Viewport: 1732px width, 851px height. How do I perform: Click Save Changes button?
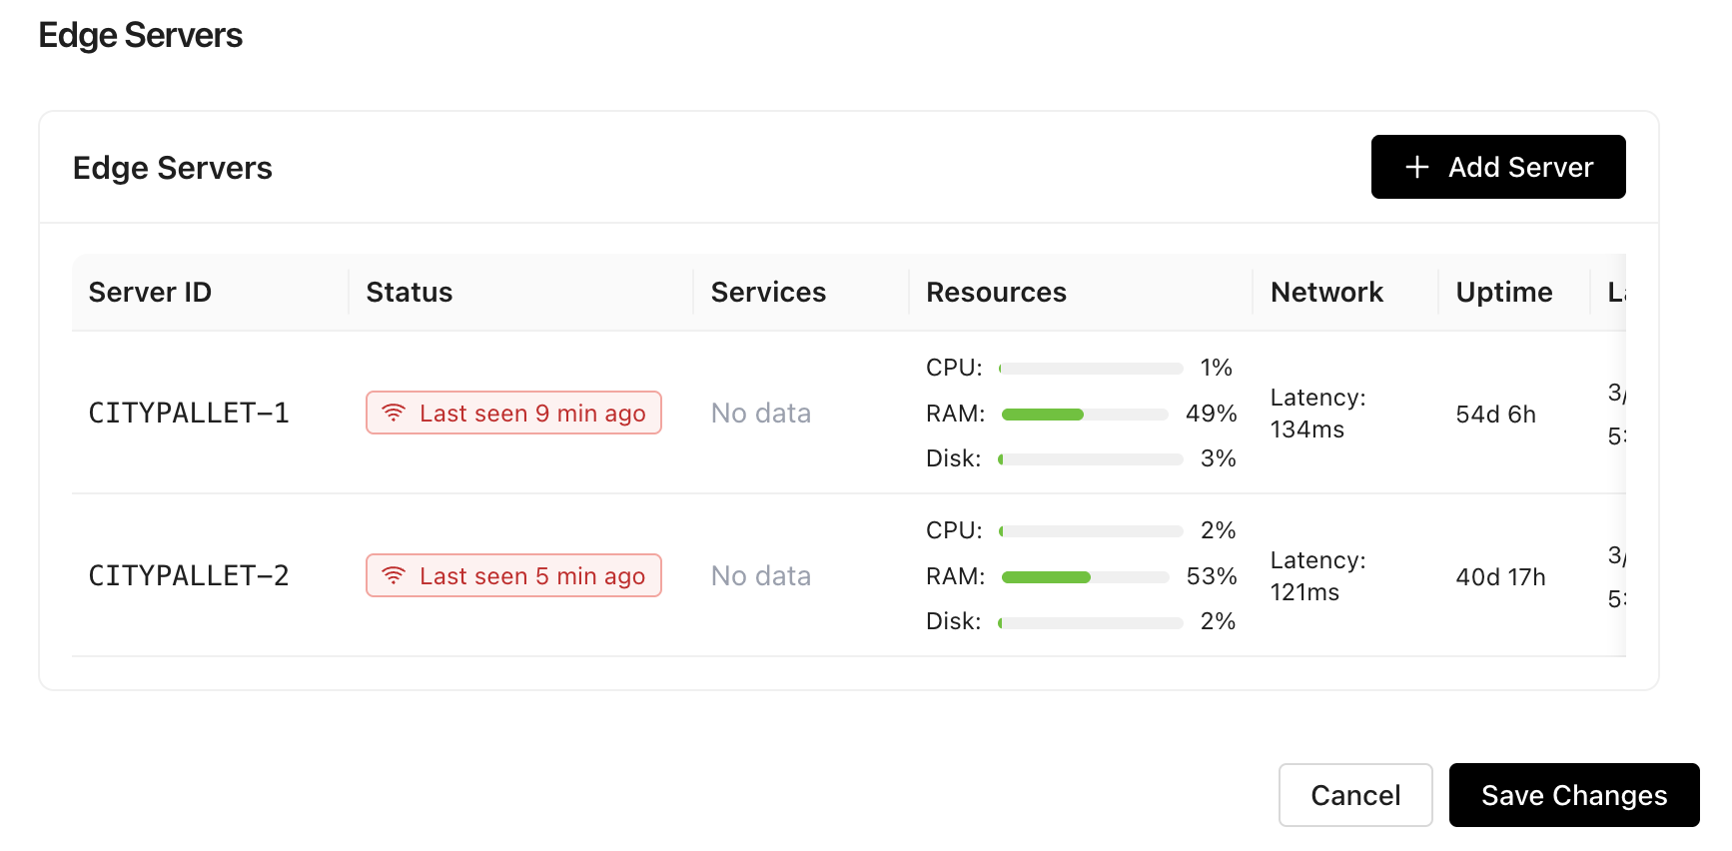point(1573,795)
